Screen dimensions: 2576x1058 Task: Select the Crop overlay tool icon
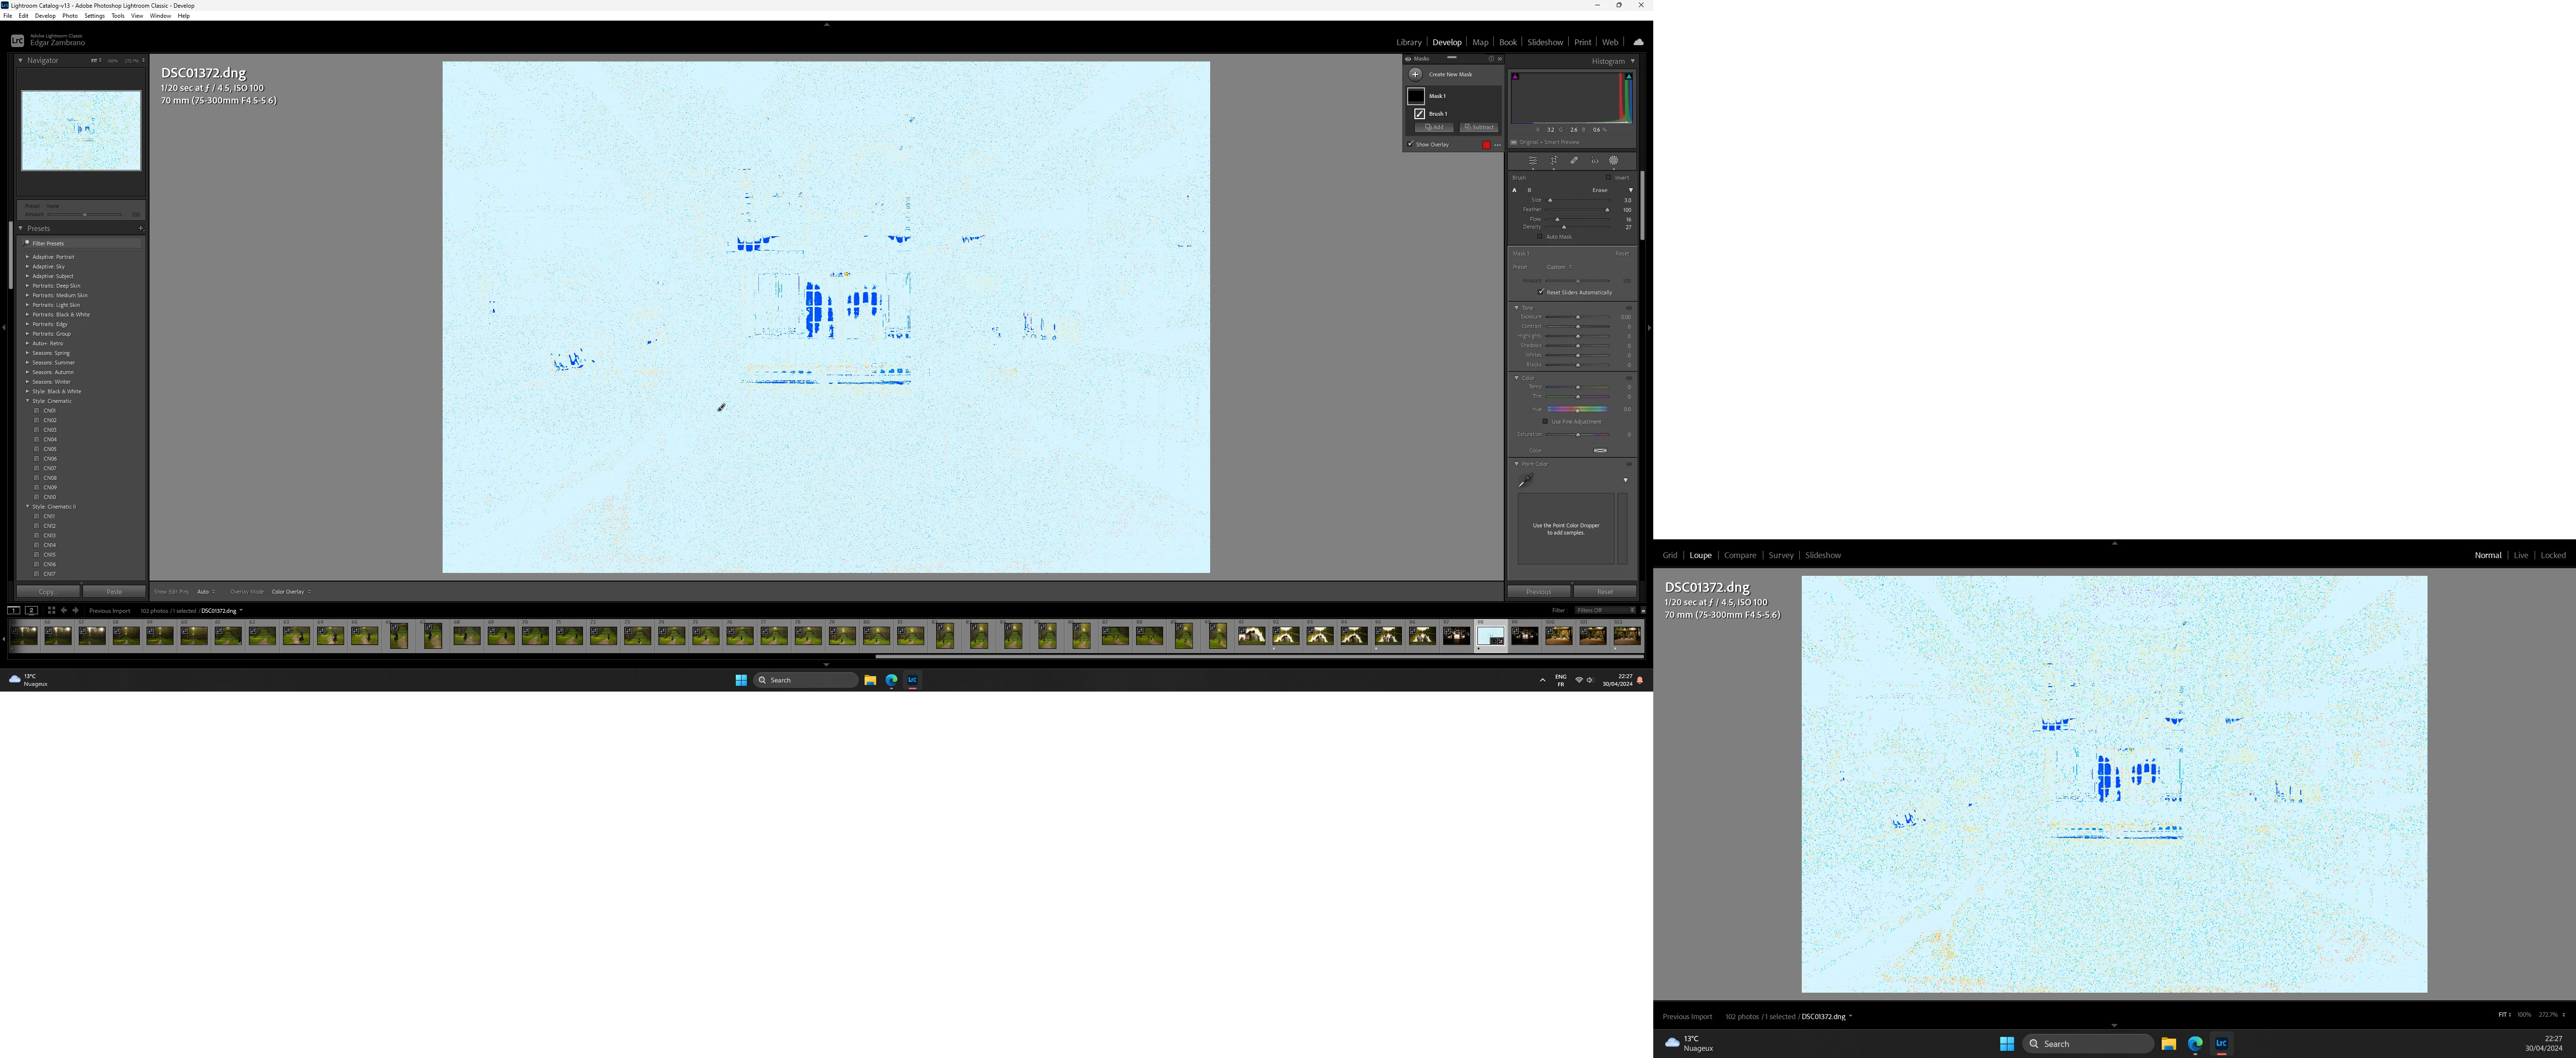pos(1553,161)
